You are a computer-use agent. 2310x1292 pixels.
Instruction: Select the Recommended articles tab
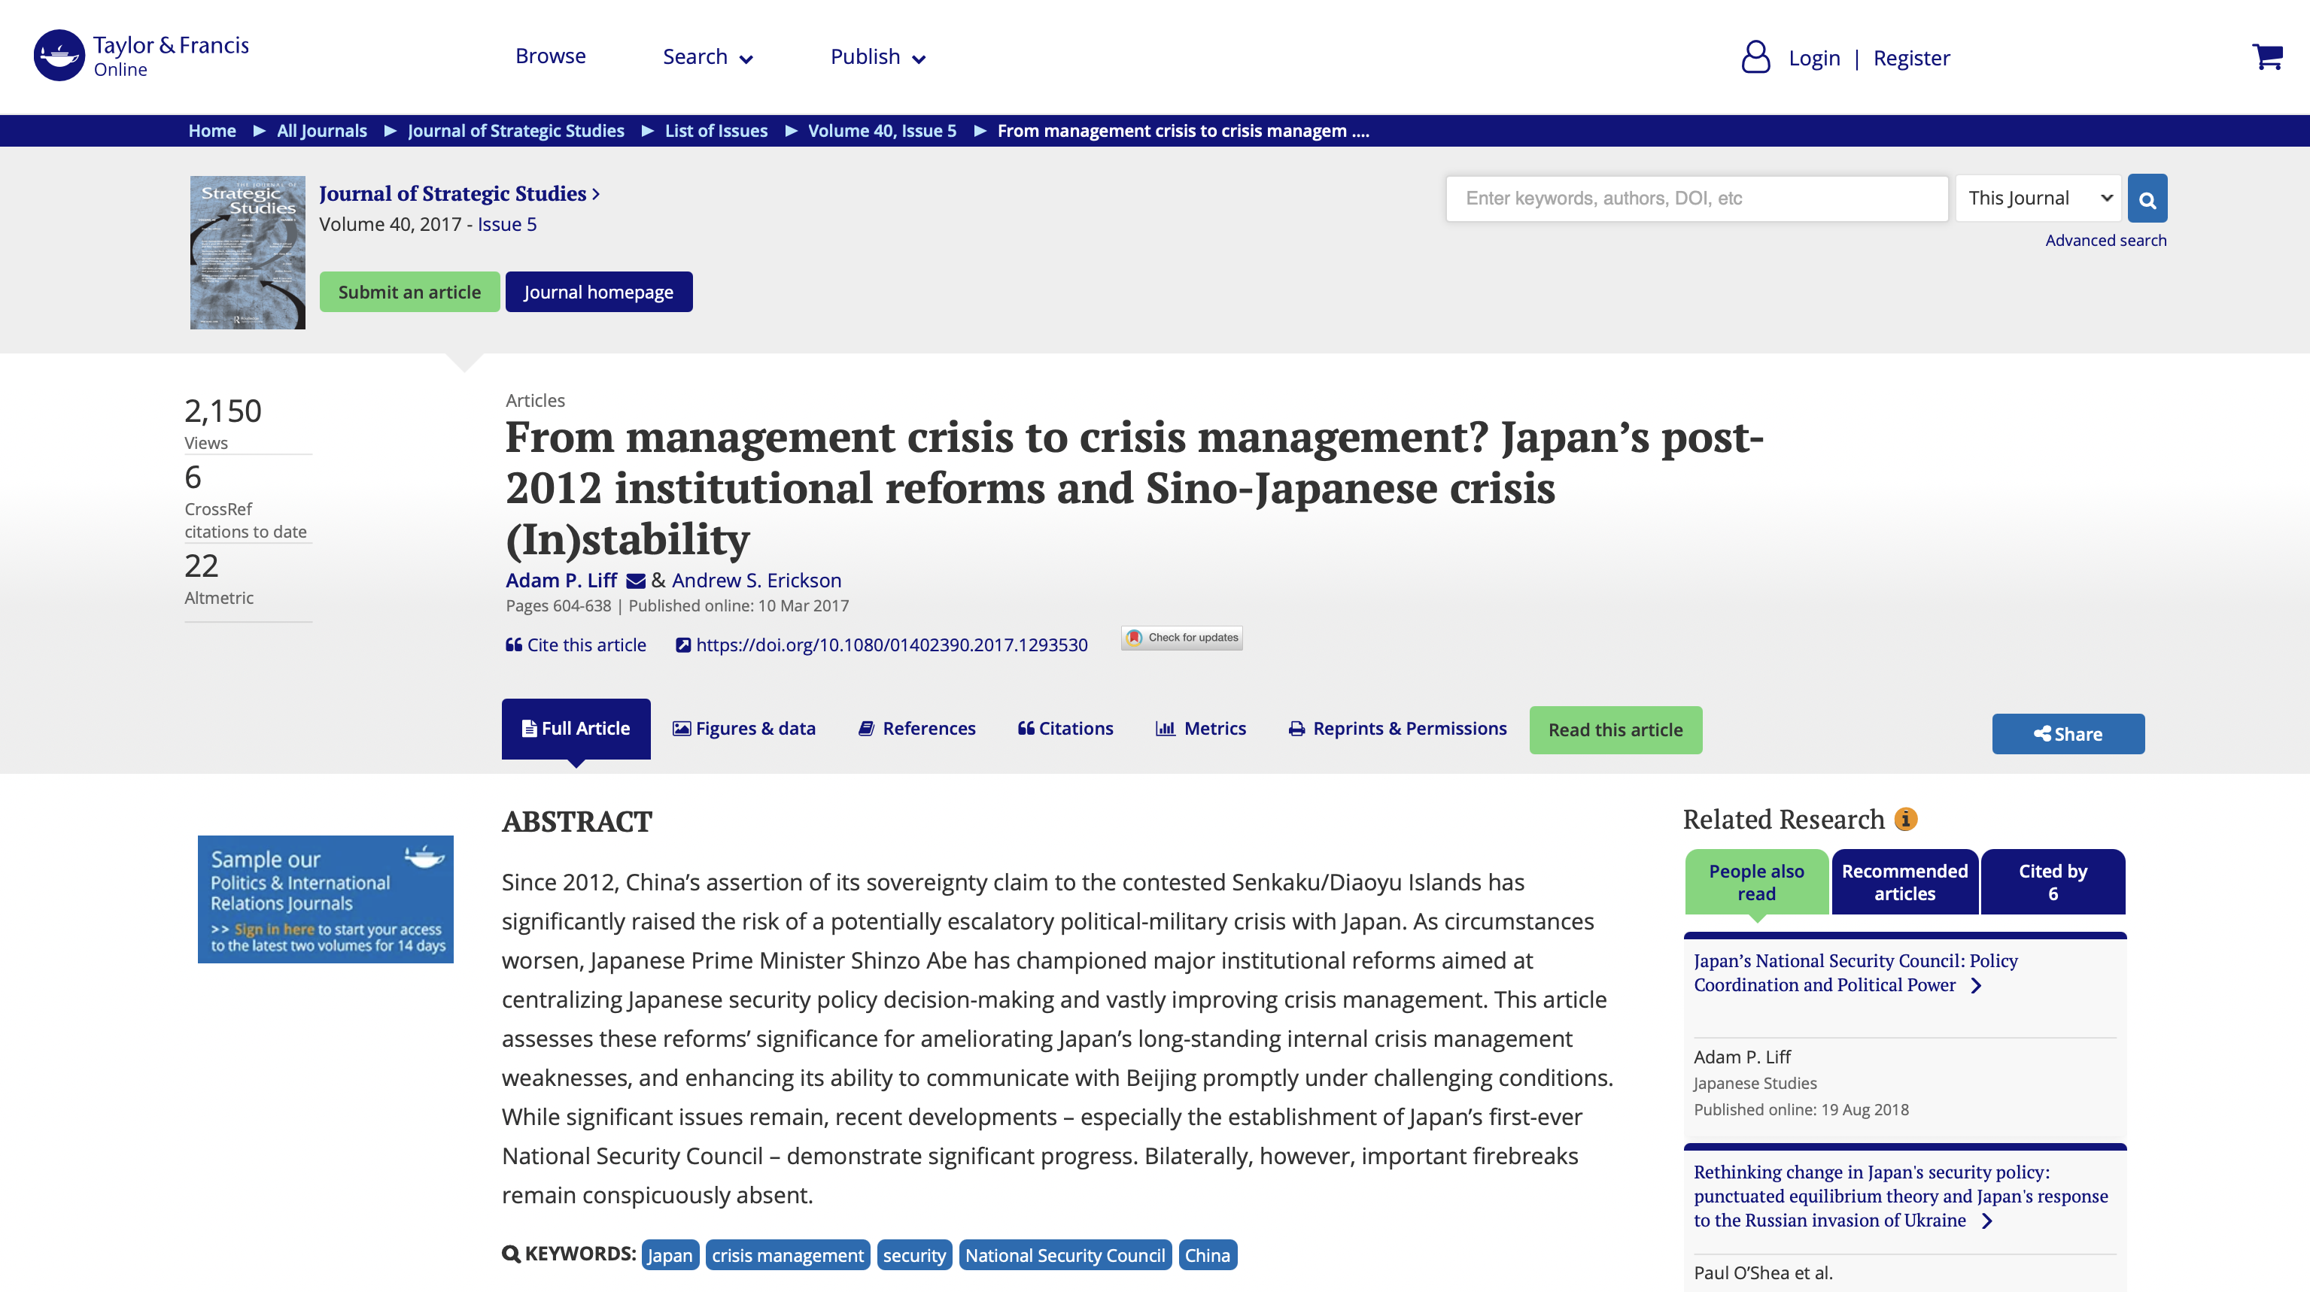click(1904, 881)
